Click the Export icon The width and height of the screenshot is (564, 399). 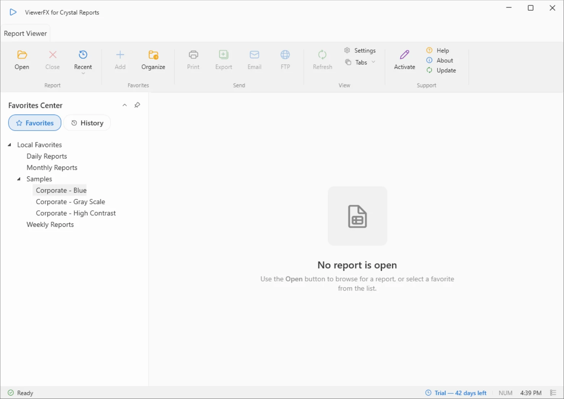224,55
